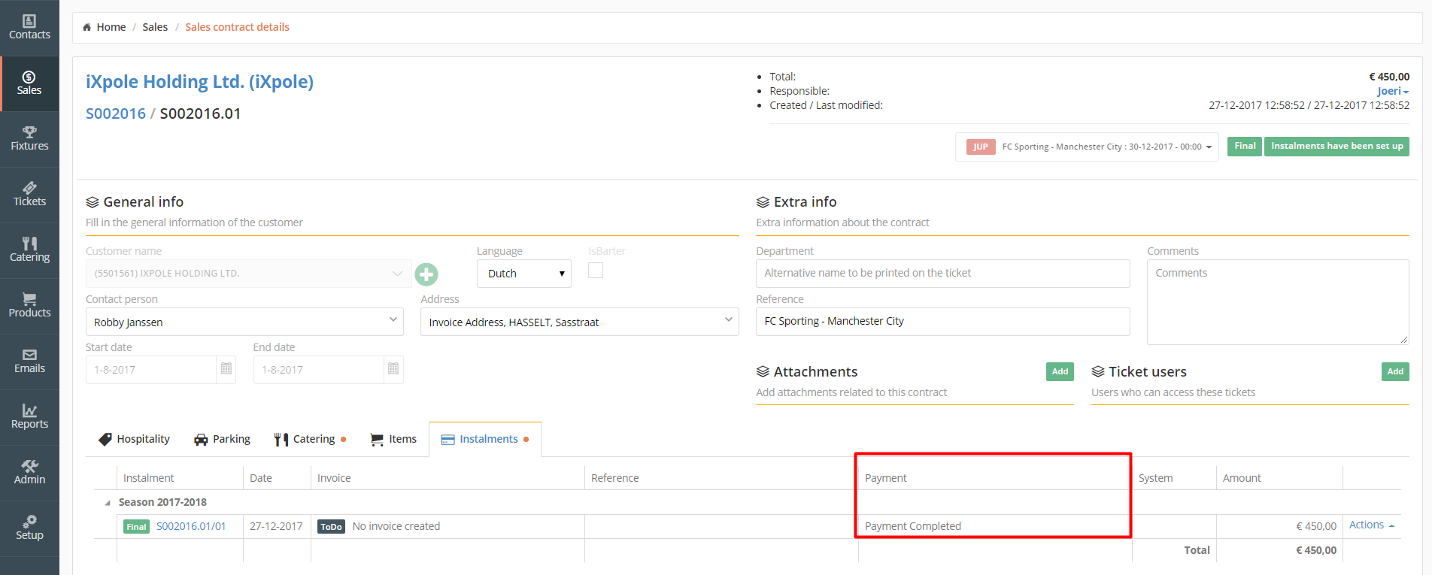Open Actions menu for instalment row
This screenshot has width=1432, height=575.
pyautogui.click(x=1371, y=525)
